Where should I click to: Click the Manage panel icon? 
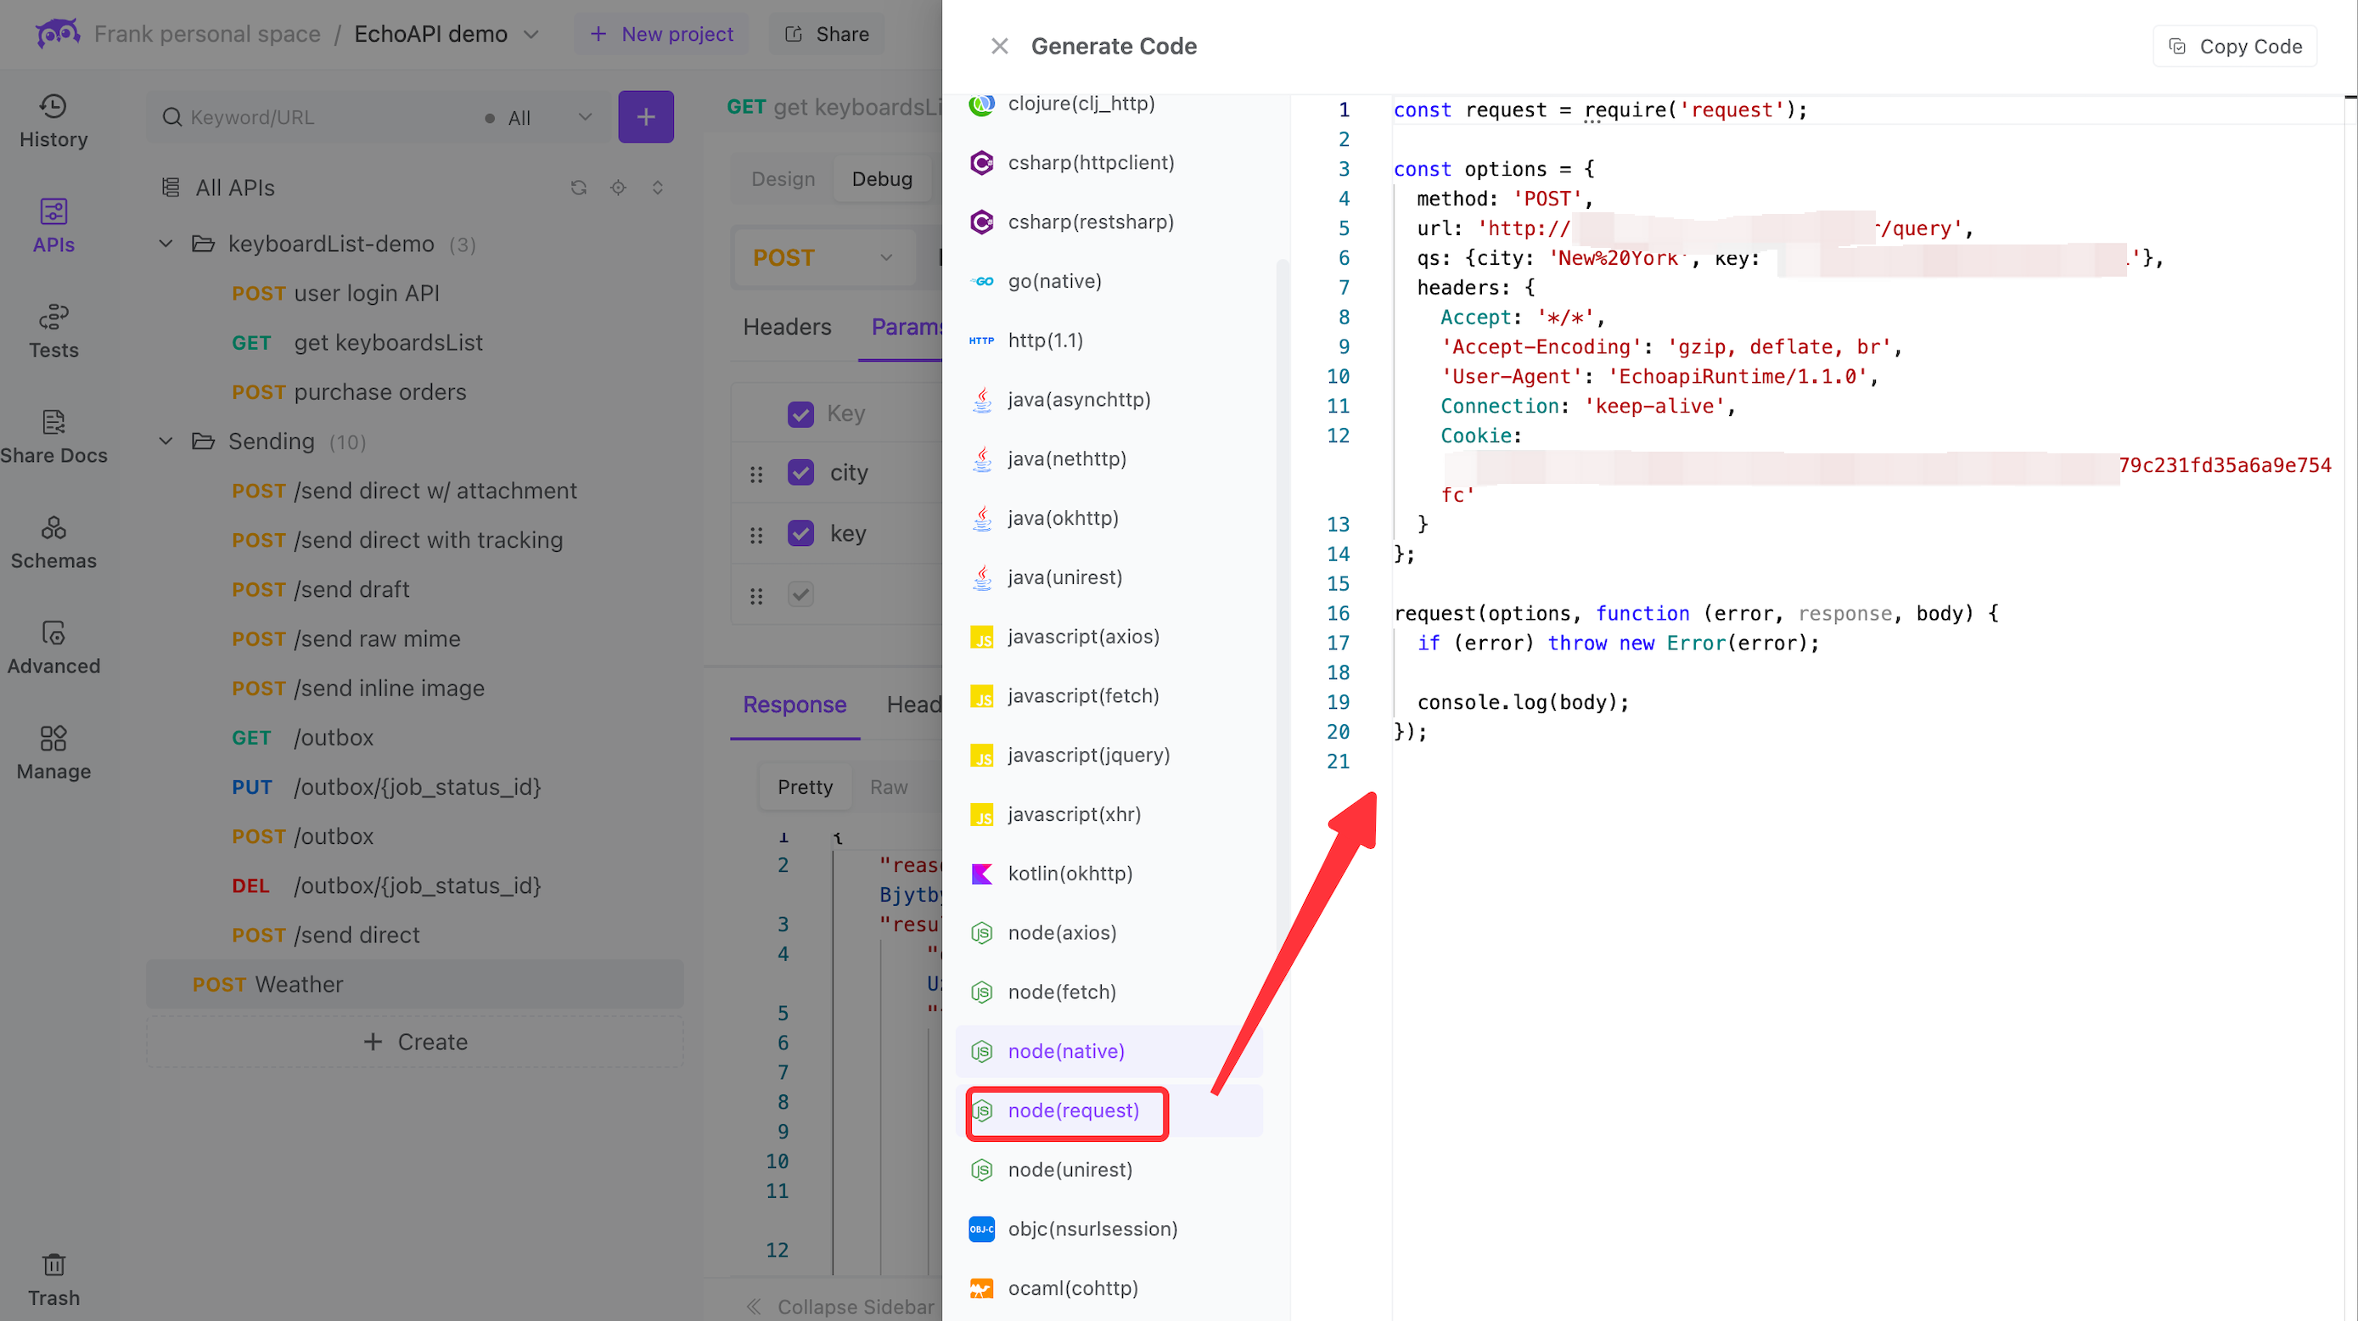tap(55, 755)
